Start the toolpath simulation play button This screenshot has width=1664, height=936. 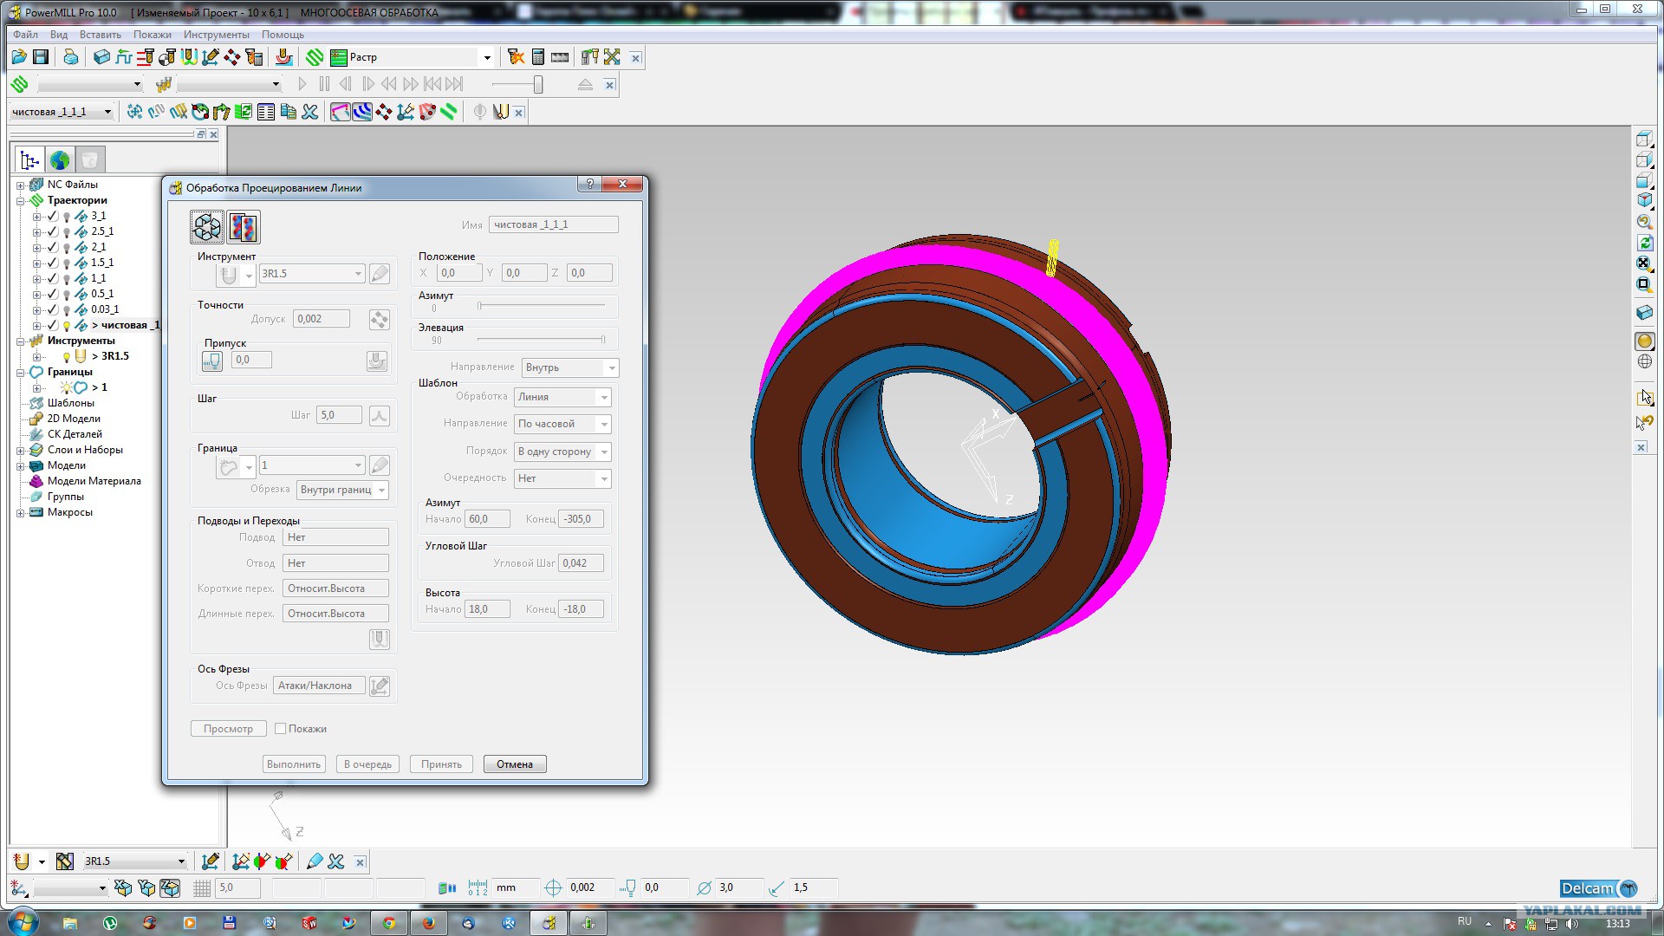(302, 84)
